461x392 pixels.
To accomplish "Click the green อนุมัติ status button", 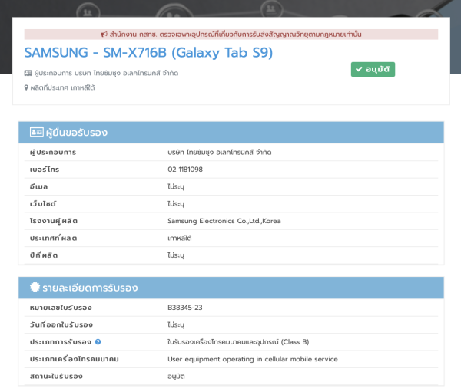I will (373, 69).
